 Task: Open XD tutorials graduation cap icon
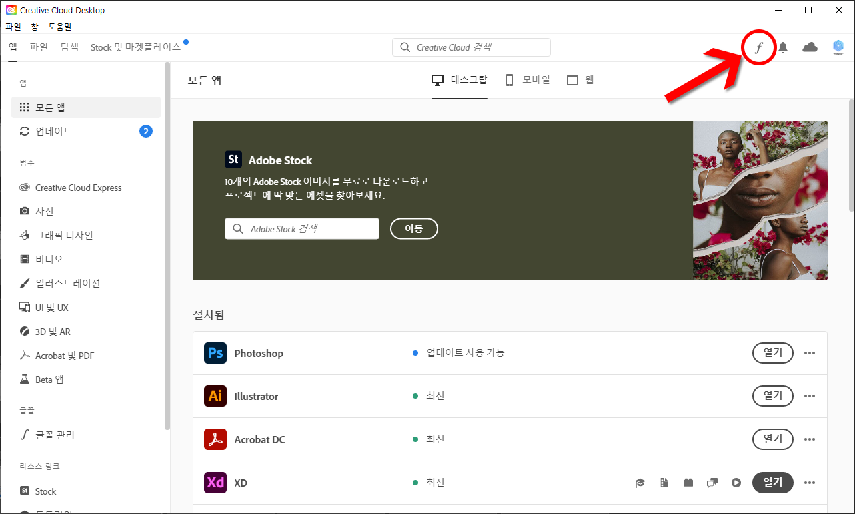[640, 483]
